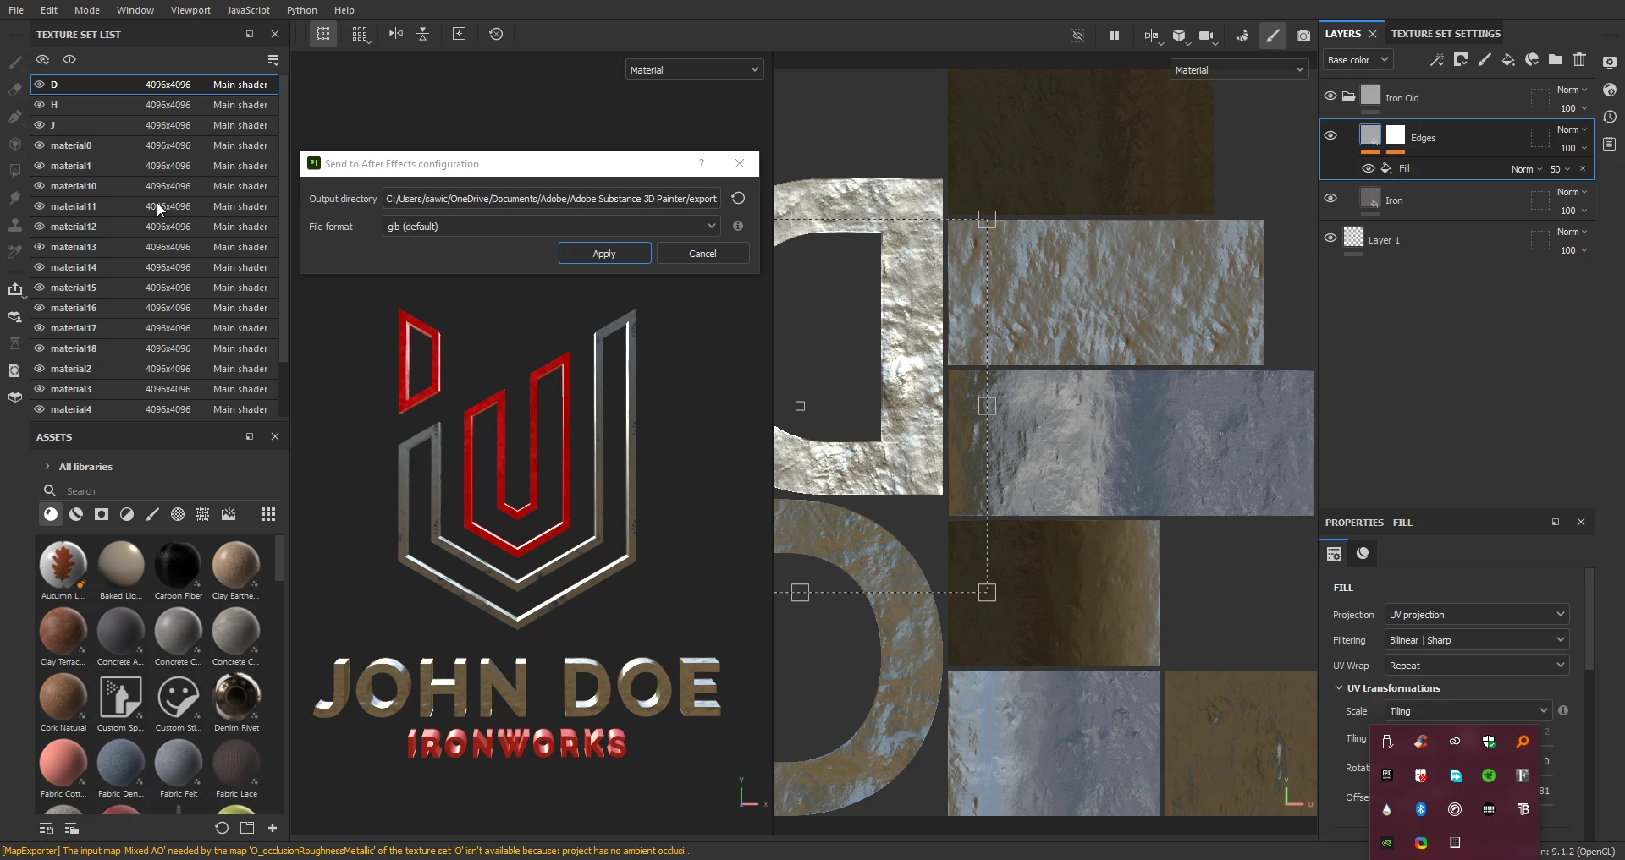Screen dimensions: 1625x860
Task: Open the grid layout options icon
Action: click(361, 35)
